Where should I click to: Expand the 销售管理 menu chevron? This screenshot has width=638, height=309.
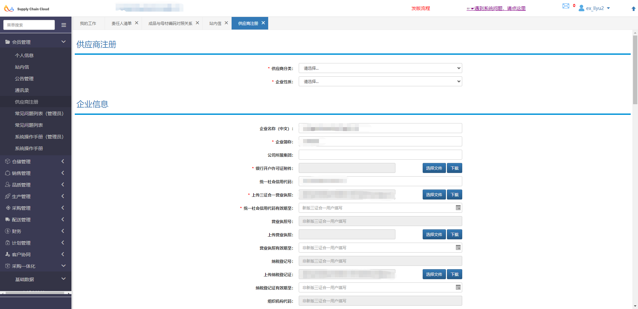click(63, 173)
